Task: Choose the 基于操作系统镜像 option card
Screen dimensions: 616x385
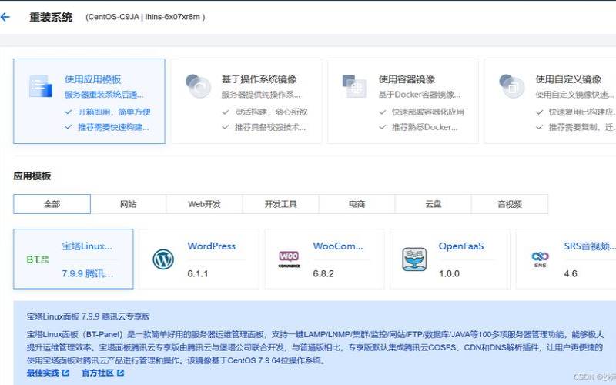Action: pos(246,102)
